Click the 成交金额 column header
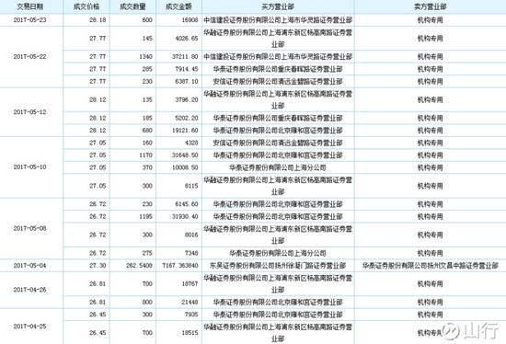The image size is (506, 344). point(178,6)
